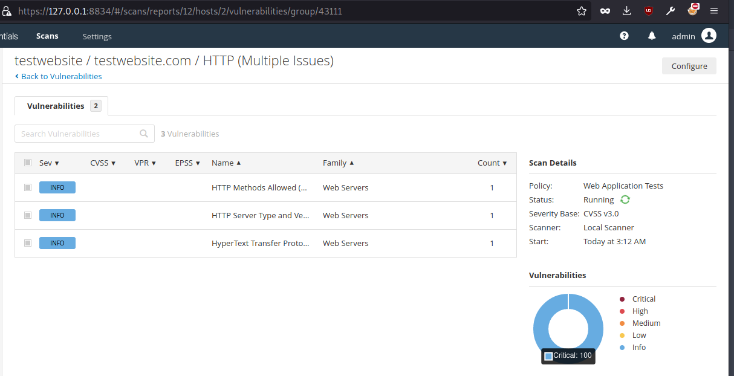Image resolution: width=734 pixels, height=376 pixels.
Task: Toggle the select-all checkbox in table header
Action: (28, 163)
